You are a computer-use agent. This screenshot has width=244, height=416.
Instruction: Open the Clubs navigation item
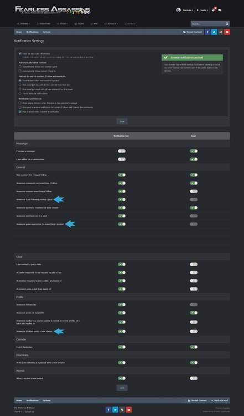[x=79, y=24]
